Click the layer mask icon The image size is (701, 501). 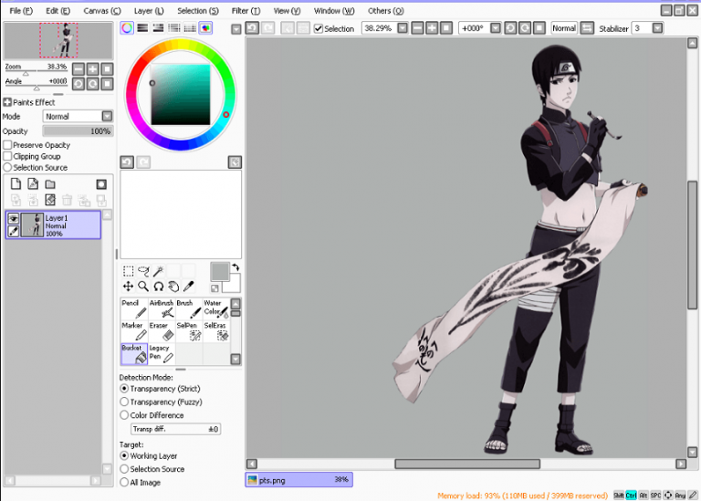101,184
